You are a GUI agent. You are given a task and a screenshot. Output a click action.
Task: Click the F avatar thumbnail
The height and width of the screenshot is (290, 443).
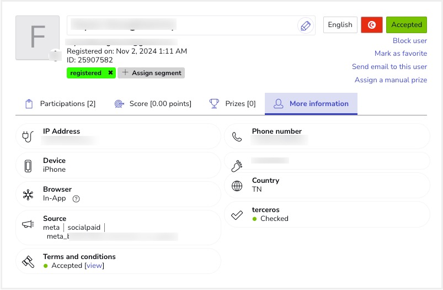point(38,38)
